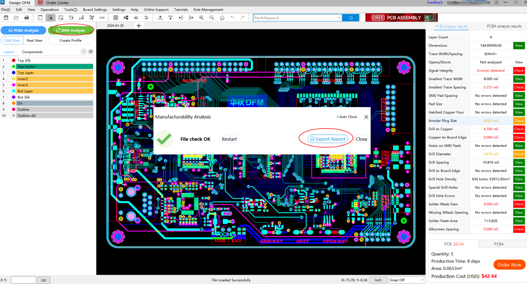Click the zoom in magnifier icon

point(201,18)
